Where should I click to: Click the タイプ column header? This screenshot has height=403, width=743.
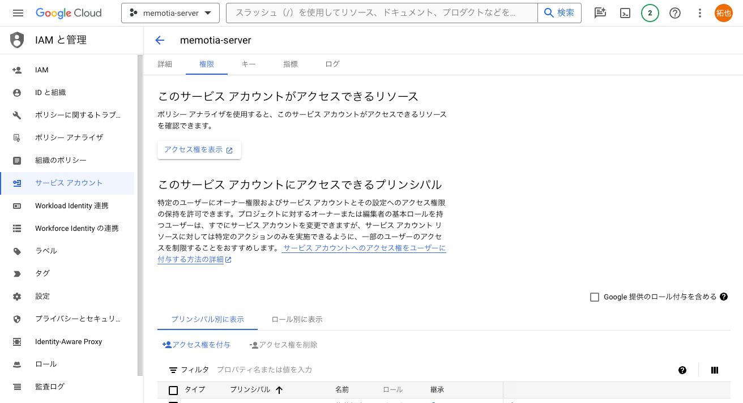[x=195, y=390]
